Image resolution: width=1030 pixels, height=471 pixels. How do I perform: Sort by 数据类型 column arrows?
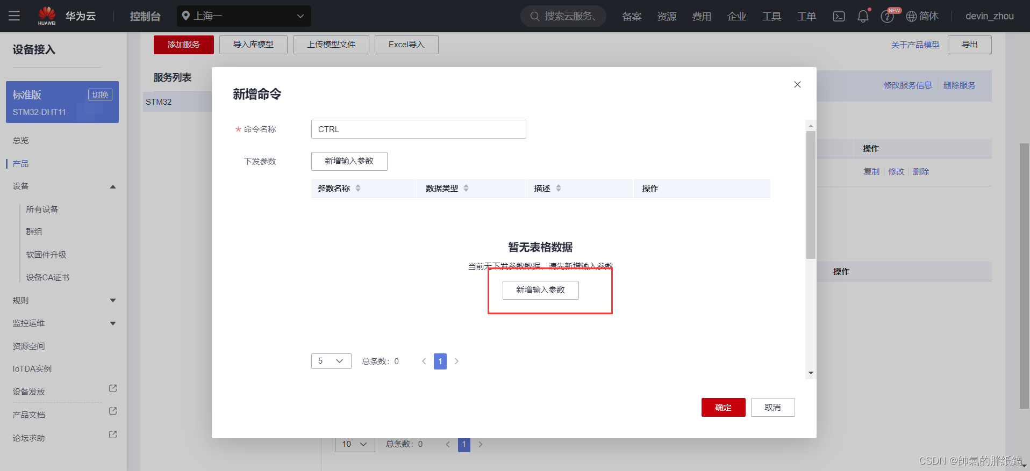[466, 188]
